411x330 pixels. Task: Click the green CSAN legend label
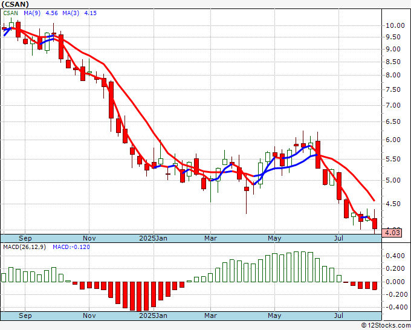(x=10, y=13)
